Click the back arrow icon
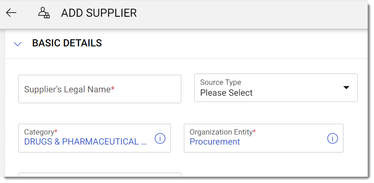This screenshot has width=374, height=183. tap(11, 13)
